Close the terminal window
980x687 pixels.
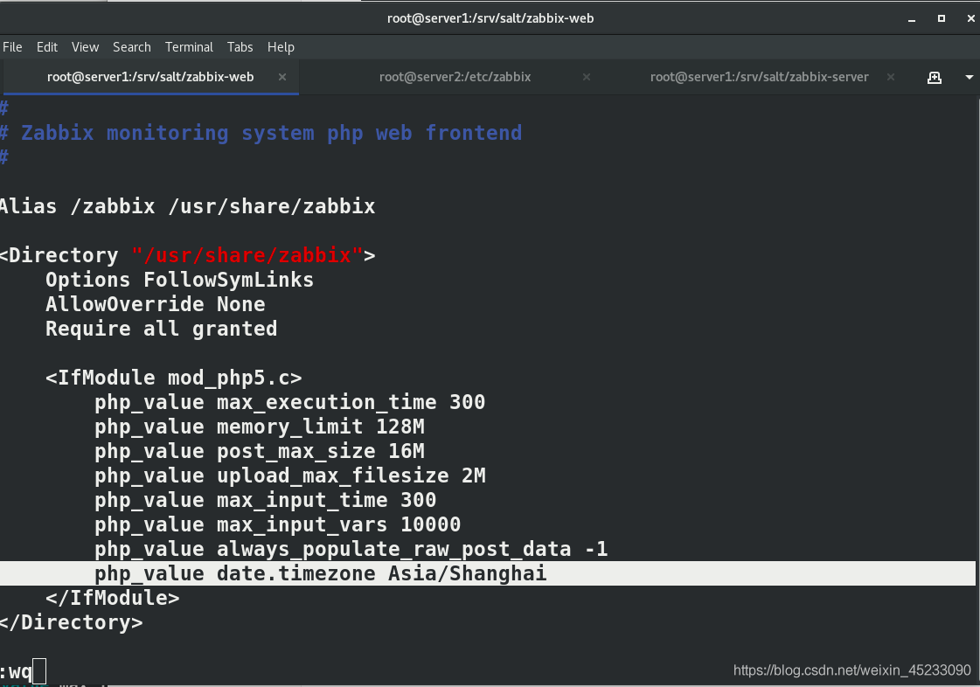[x=970, y=18]
